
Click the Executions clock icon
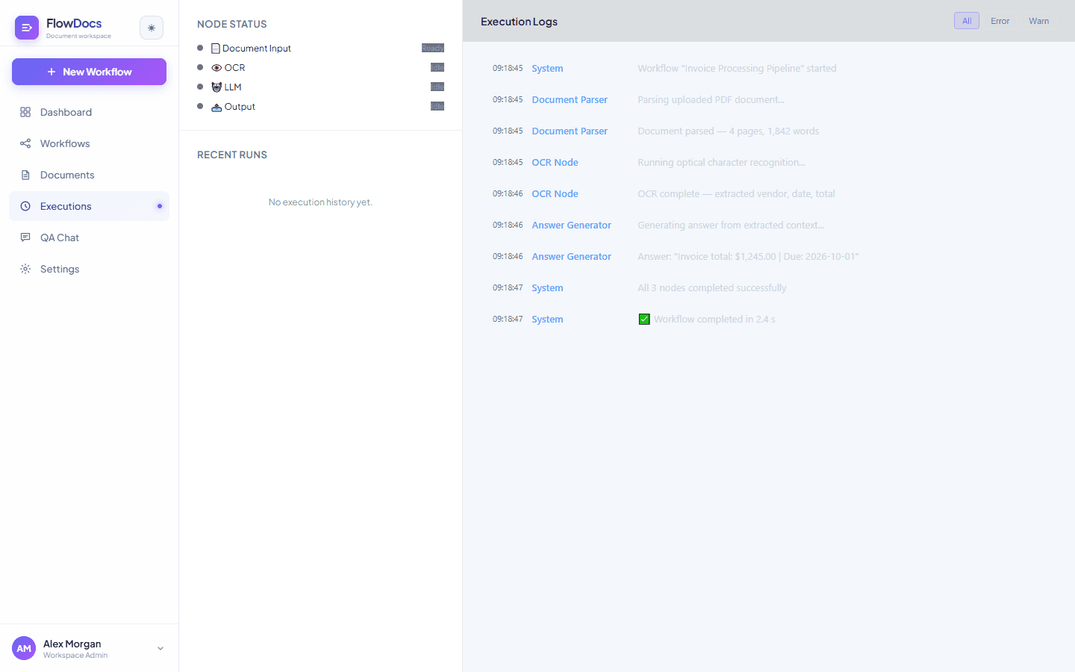[25, 206]
